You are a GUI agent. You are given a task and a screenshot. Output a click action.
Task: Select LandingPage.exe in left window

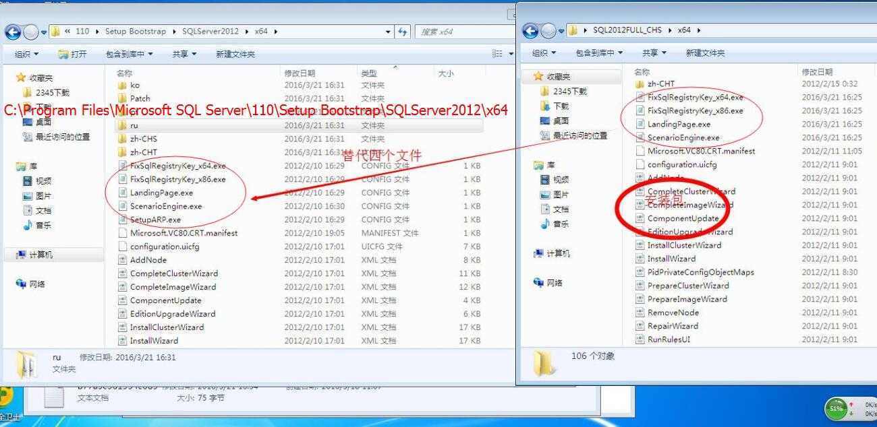161,193
